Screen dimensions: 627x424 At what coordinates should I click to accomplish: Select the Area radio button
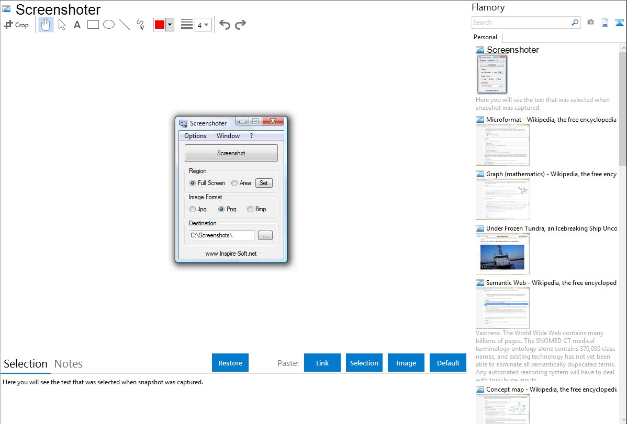coord(234,183)
